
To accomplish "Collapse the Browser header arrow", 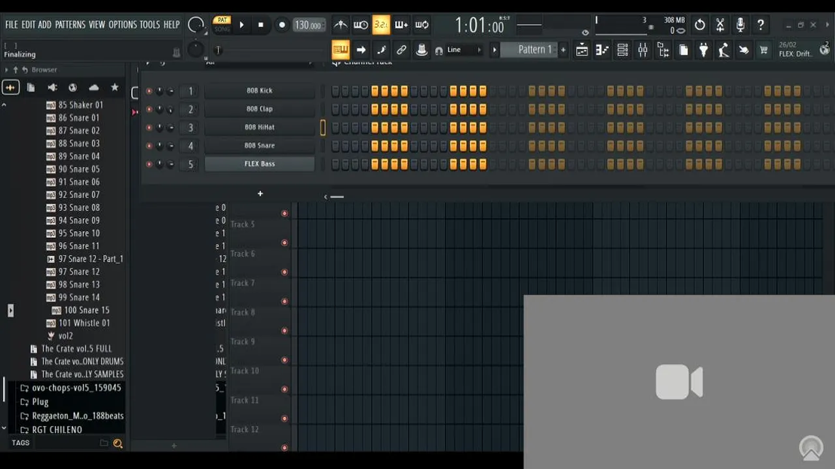I will pos(7,70).
